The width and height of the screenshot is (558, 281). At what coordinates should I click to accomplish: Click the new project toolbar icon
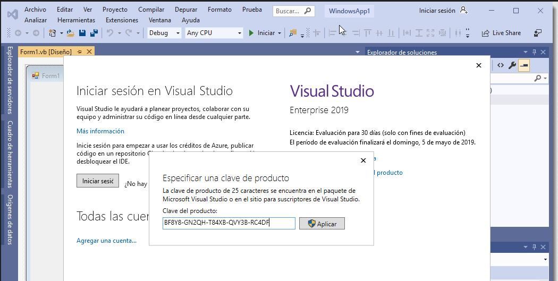[x=52, y=33]
